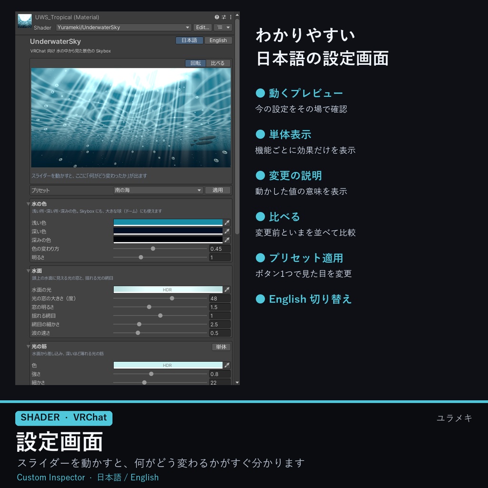
Task: Click the 光の窓の大きさ slider handle
Action: tap(172, 298)
